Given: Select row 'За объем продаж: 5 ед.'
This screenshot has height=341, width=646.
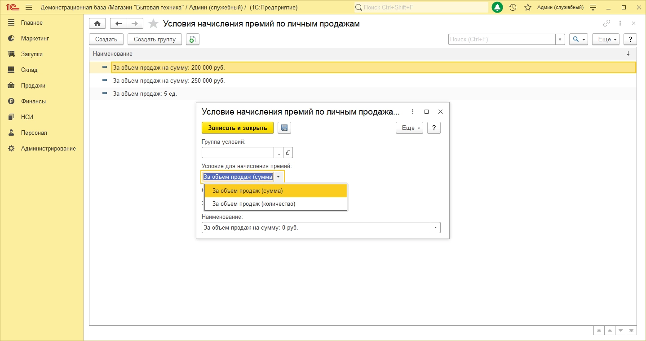Looking at the screenshot, I should click(x=363, y=93).
